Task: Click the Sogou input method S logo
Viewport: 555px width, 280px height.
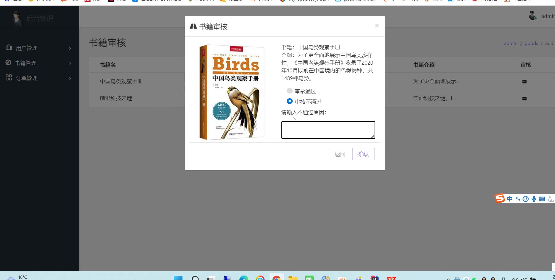Action: click(x=500, y=198)
